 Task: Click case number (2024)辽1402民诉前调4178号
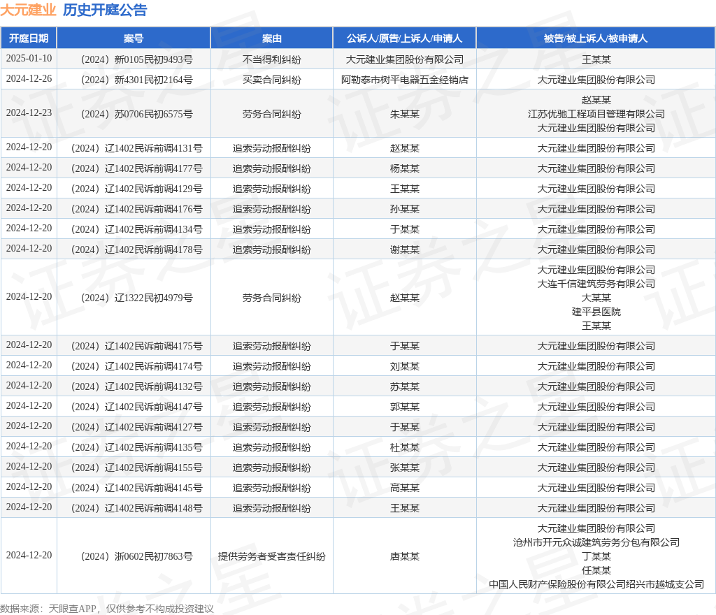point(137,249)
